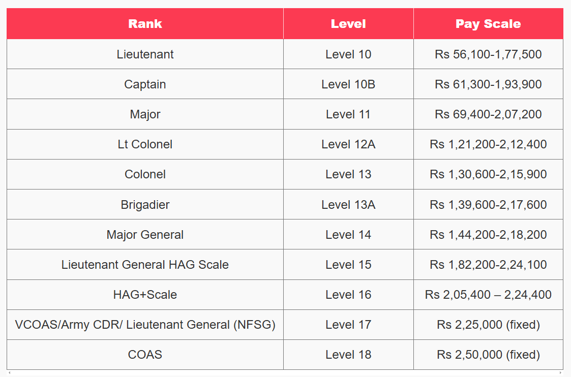Click Rs 1,39,600-2,17,600 pay cell
This screenshot has height=377, width=571.
(488, 205)
